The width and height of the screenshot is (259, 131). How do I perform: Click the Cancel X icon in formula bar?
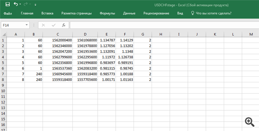pyautogui.click(x=44, y=25)
